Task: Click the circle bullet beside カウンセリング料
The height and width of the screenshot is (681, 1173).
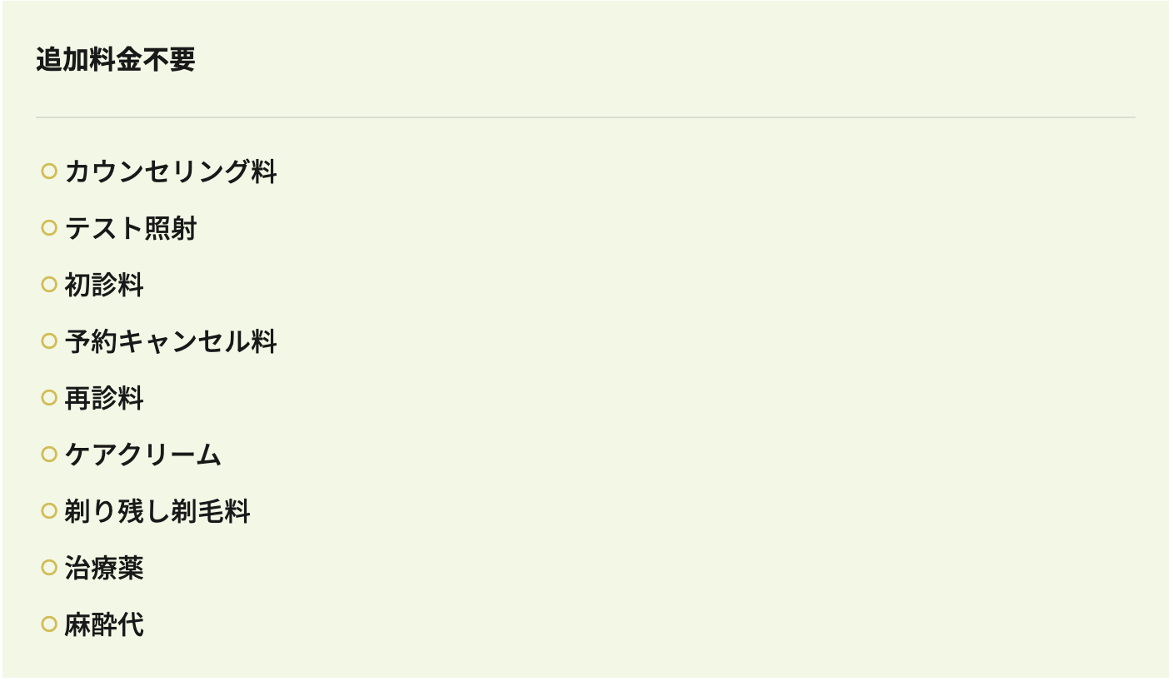Action: pos(49,171)
